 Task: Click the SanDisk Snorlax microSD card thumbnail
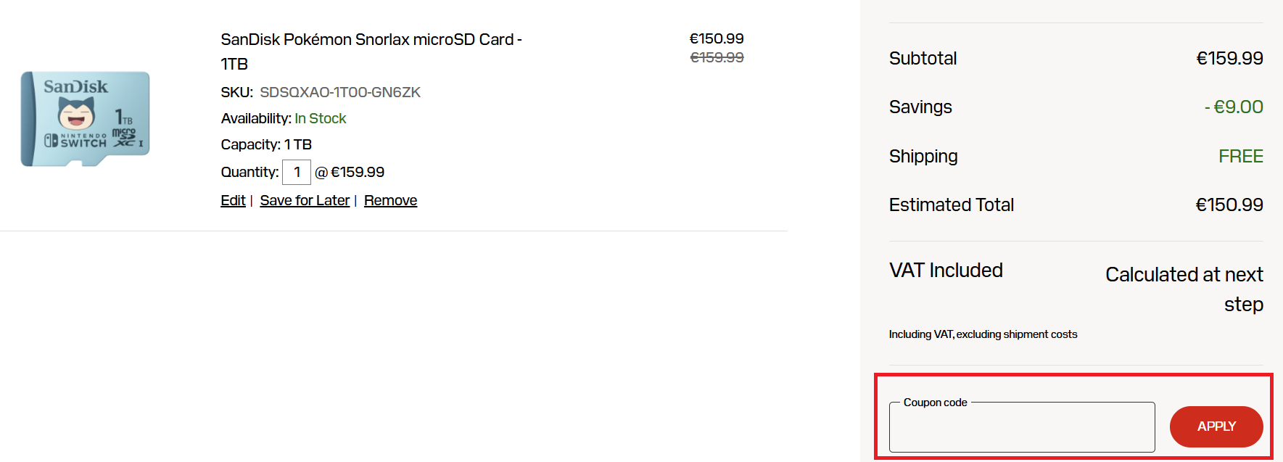coord(86,118)
